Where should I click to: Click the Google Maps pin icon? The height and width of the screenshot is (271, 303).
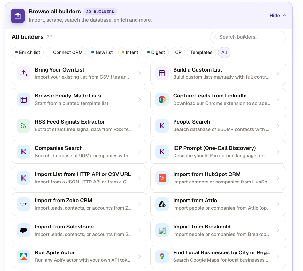coord(162,257)
